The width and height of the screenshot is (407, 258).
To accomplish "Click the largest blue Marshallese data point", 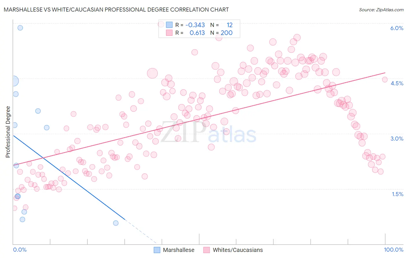I will click(x=14, y=81).
